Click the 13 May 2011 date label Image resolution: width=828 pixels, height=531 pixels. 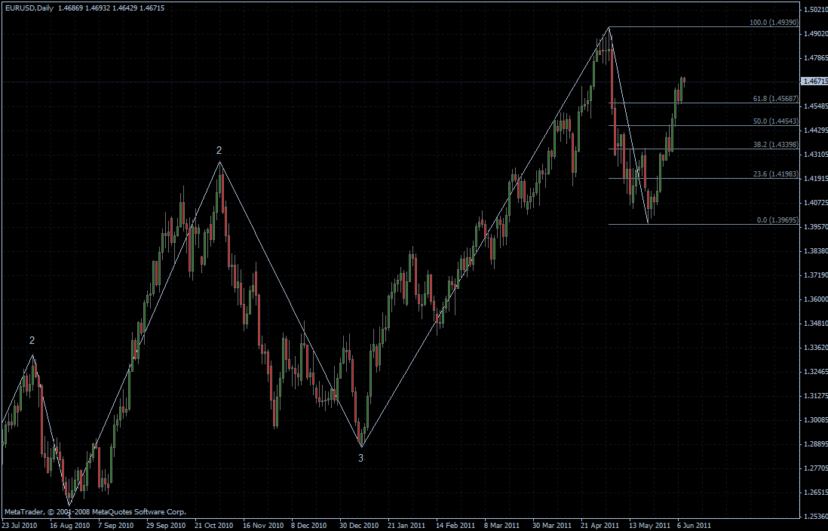pos(649,526)
